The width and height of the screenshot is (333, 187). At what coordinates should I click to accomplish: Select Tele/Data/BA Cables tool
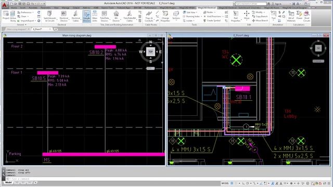point(130,16)
